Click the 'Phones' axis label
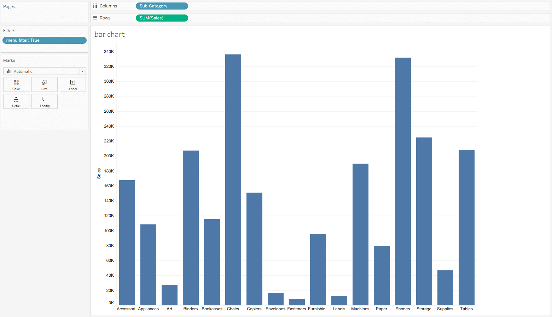The width and height of the screenshot is (552, 317). [403, 309]
